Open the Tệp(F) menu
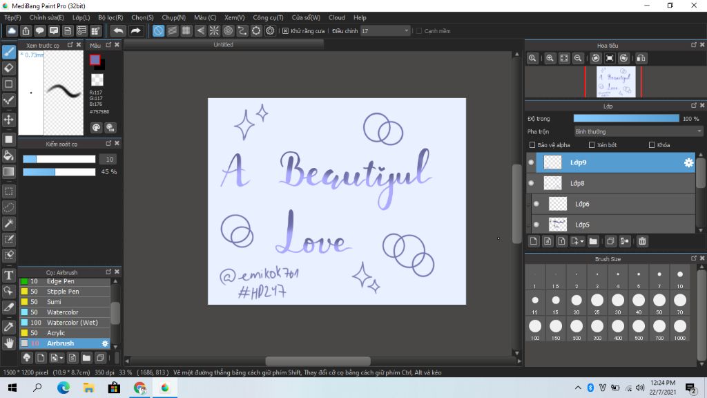This screenshot has width=707, height=398. (12, 17)
